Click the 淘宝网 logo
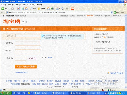Screen dimensions: 127x95 click(x=12, y=21)
